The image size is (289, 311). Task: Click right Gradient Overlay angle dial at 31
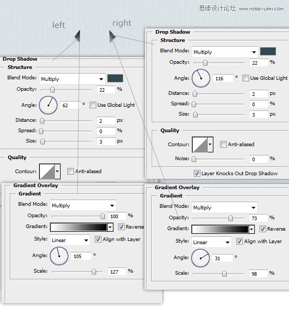200,258
